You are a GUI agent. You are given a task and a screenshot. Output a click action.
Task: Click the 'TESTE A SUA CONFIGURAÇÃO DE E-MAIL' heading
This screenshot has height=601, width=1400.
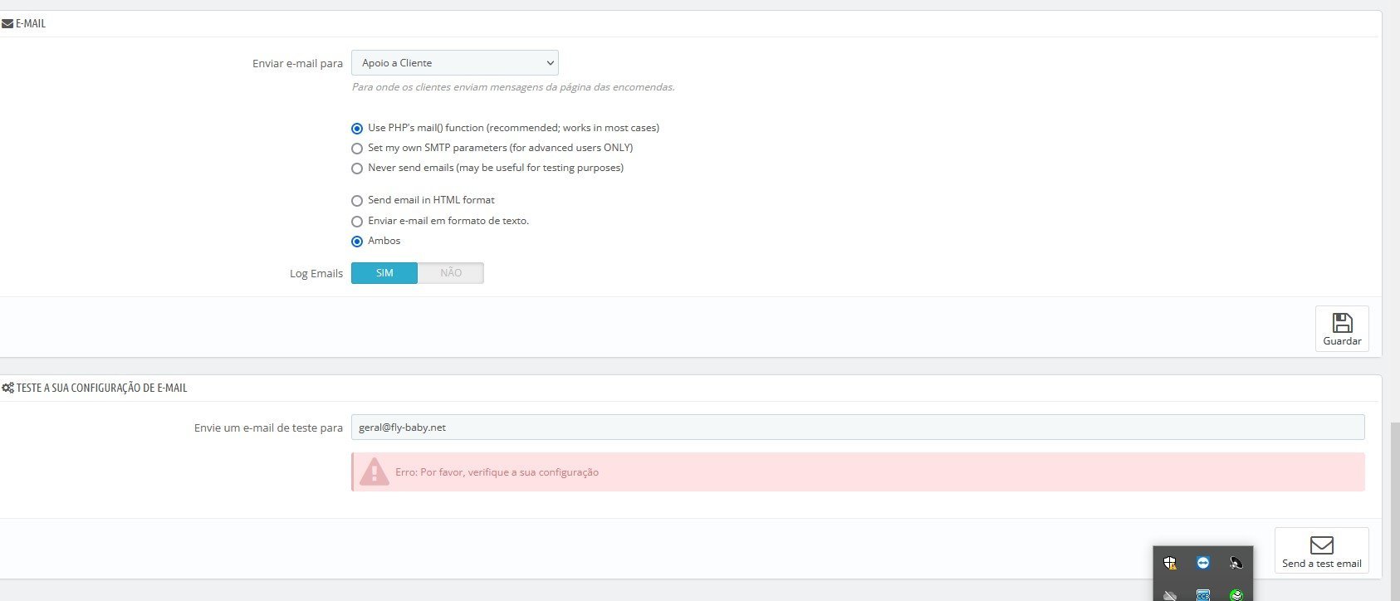click(101, 388)
